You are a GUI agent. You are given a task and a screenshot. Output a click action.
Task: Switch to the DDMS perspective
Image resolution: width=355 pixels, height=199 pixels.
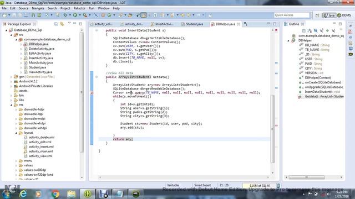point(344,15)
